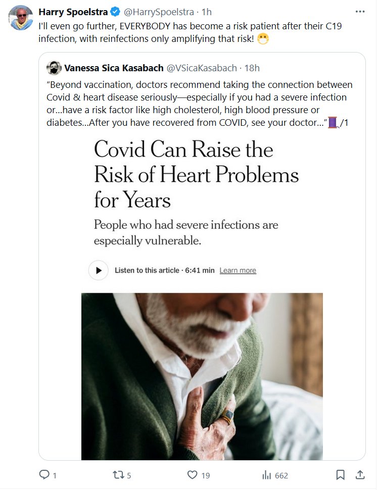This screenshot has width=378, height=490.
Task: Open Vanessa Sica Kasabach's avatar
Action: pyautogui.click(x=54, y=68)
